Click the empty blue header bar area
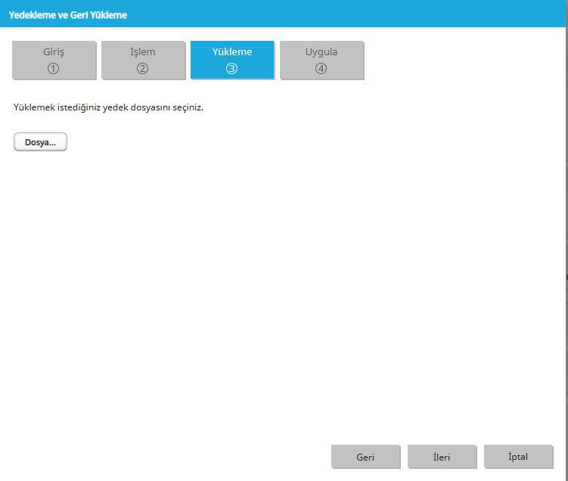 (x=344, y=14)
